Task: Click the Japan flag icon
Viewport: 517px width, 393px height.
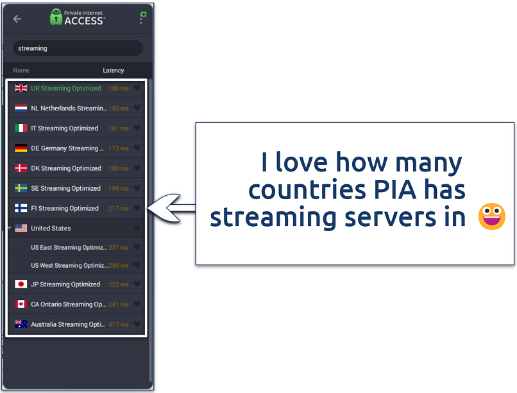Action: pyautogui.click(x=21, y=284)
